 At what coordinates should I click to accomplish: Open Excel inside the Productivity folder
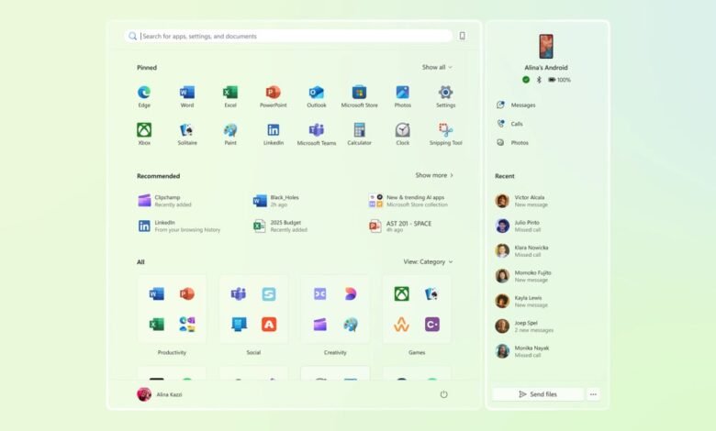(156, 325)
